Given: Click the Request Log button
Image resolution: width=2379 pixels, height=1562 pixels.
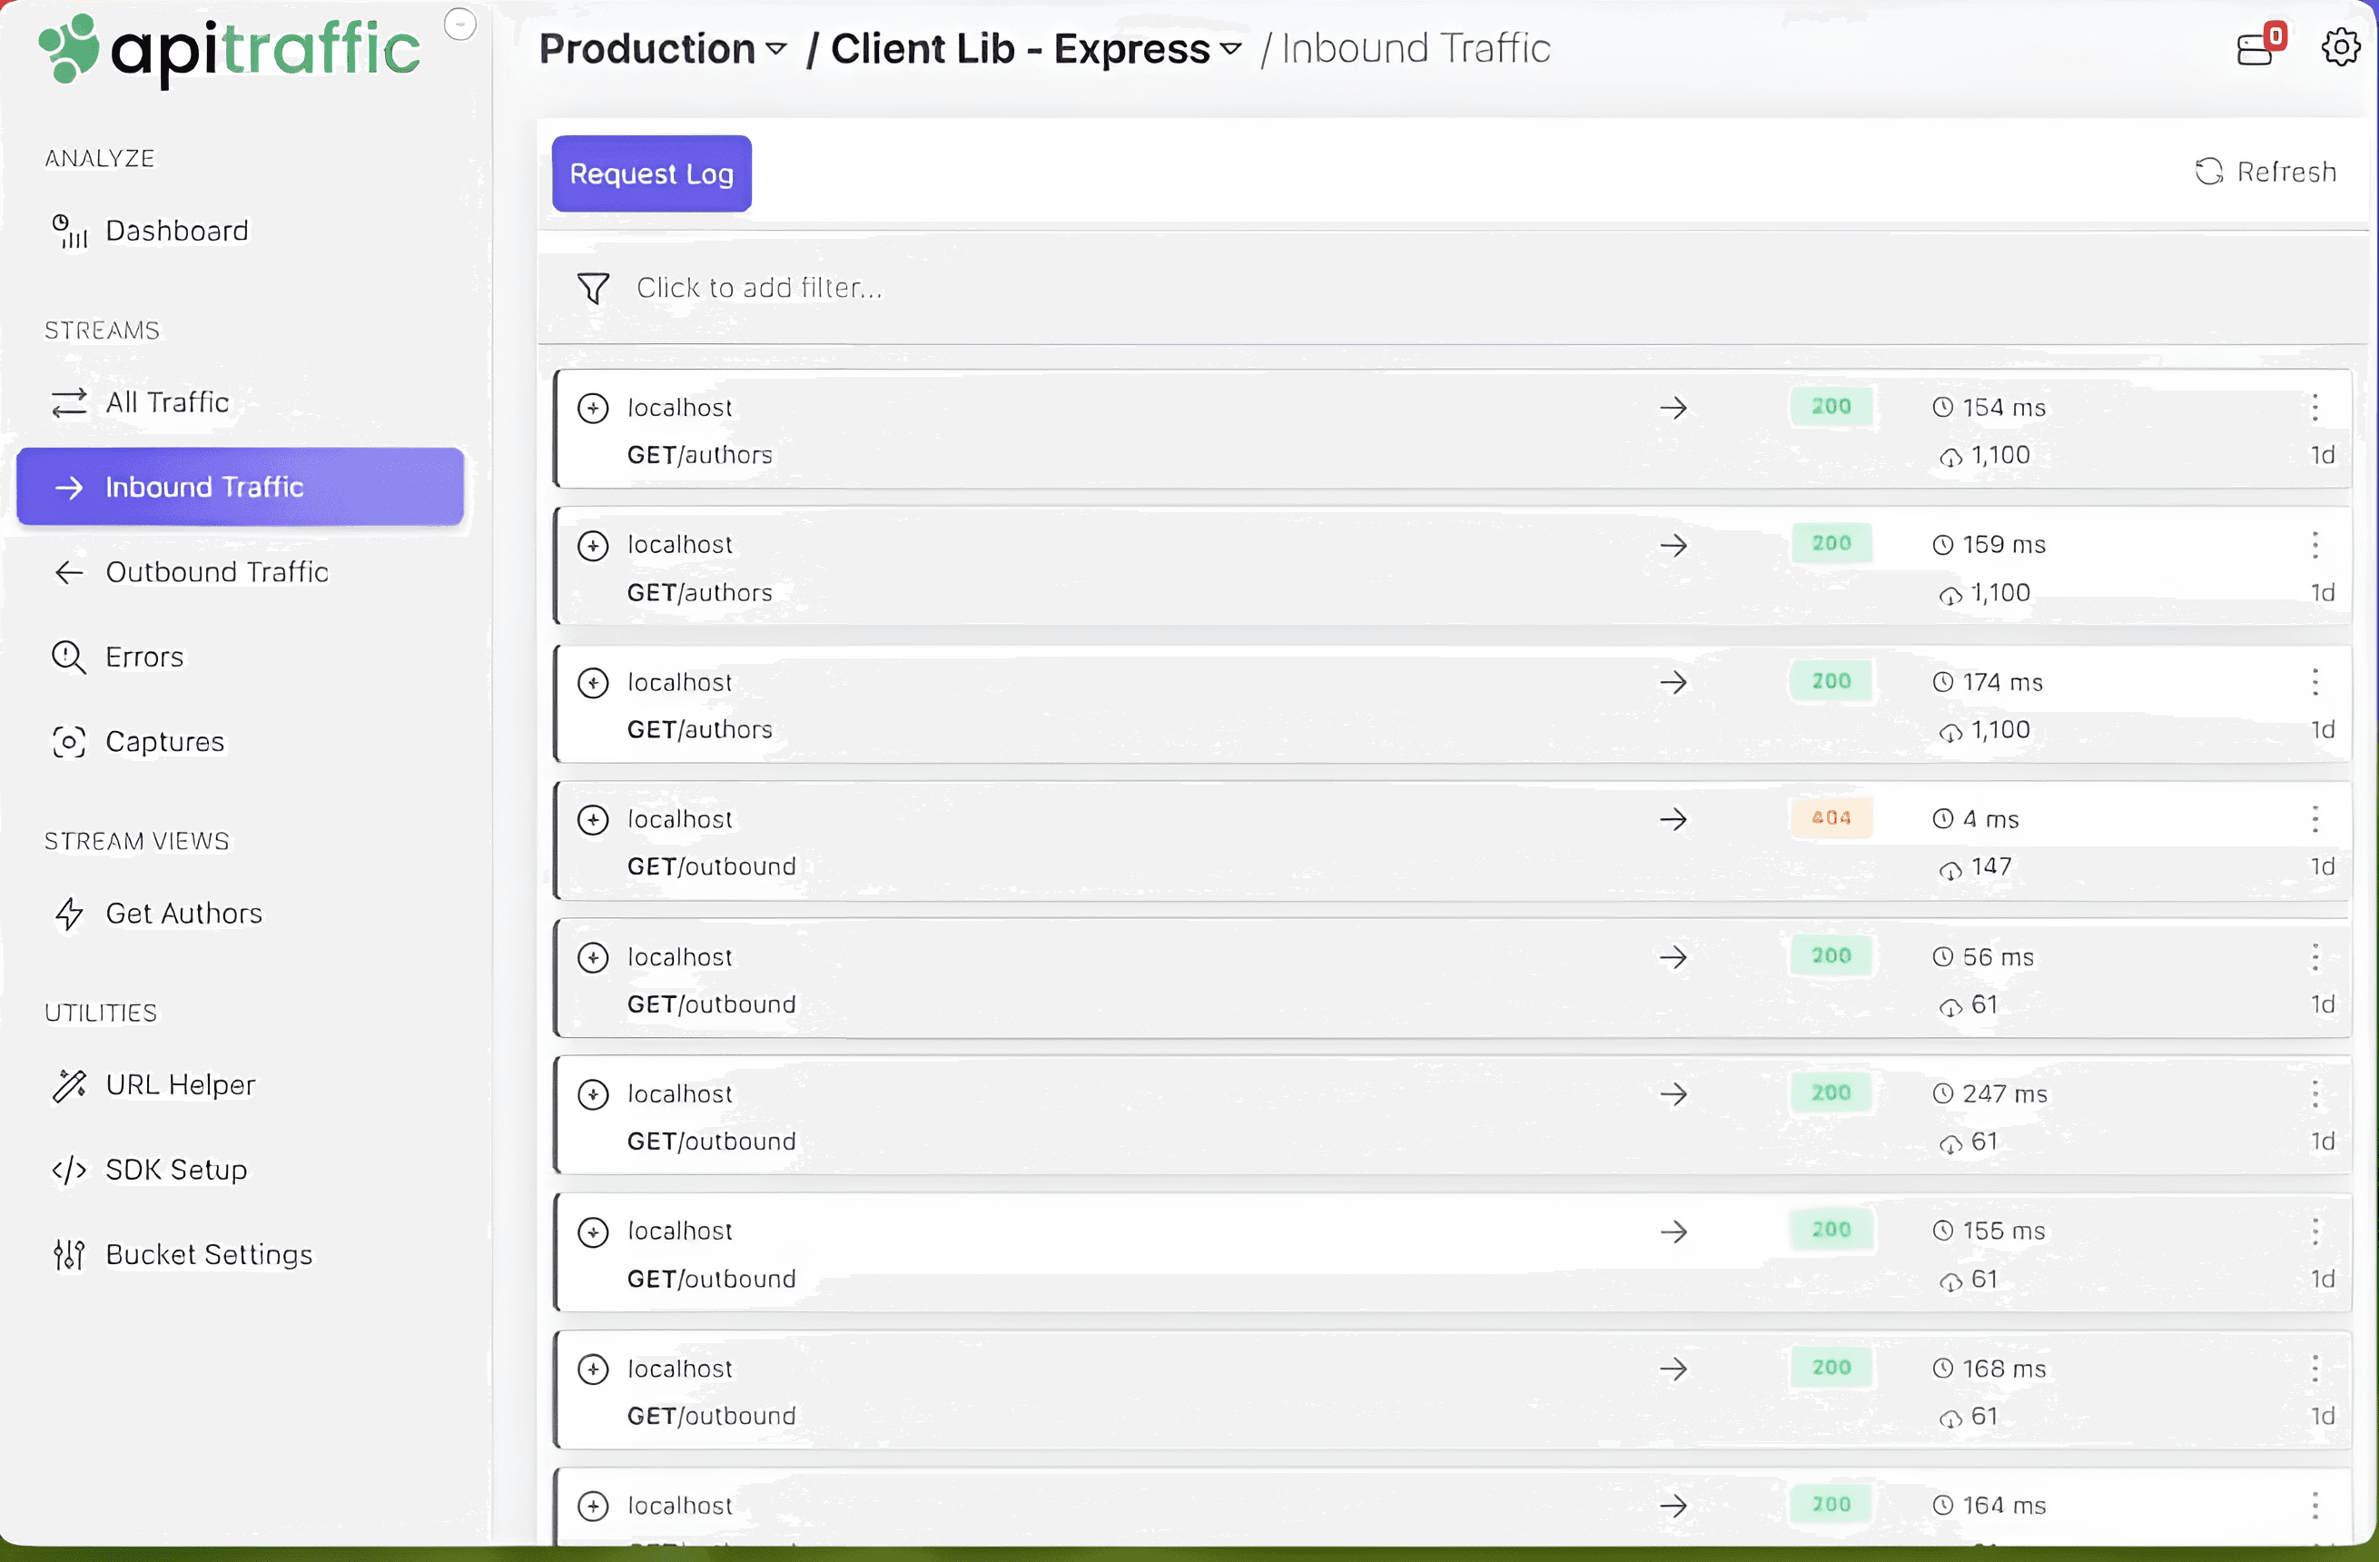Looking at the screenshot, I should click(651, 173).
